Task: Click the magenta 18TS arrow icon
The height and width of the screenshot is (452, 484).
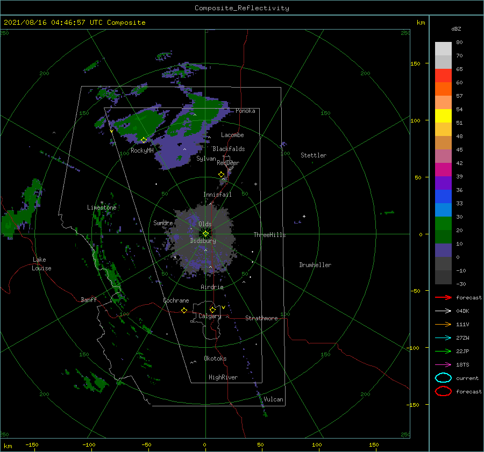Action: pos(443,365)
